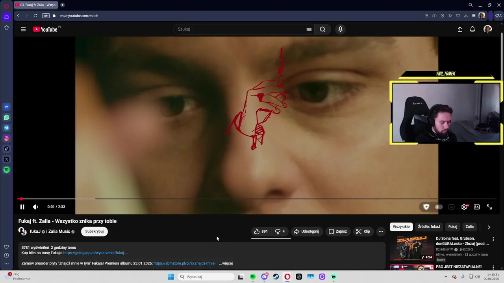Switch to cinema mode view
The height and width of the screenshot is (283, 504).
pos(476,207)
